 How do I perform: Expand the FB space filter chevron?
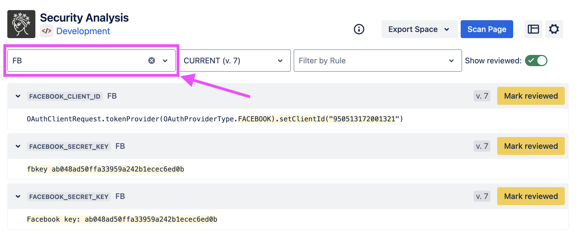click(165, 61)
